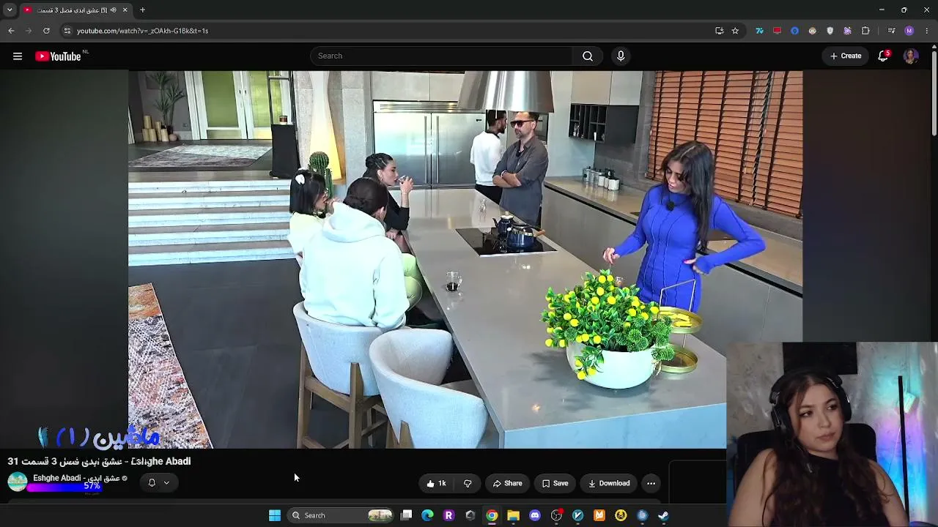Go back to the previous page
The width and height of the screenshot is (938, 527).
(11, 31)
